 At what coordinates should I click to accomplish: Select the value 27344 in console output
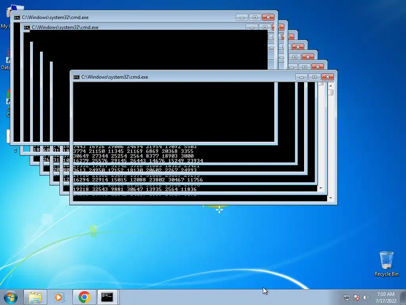(x=100, y=156)
